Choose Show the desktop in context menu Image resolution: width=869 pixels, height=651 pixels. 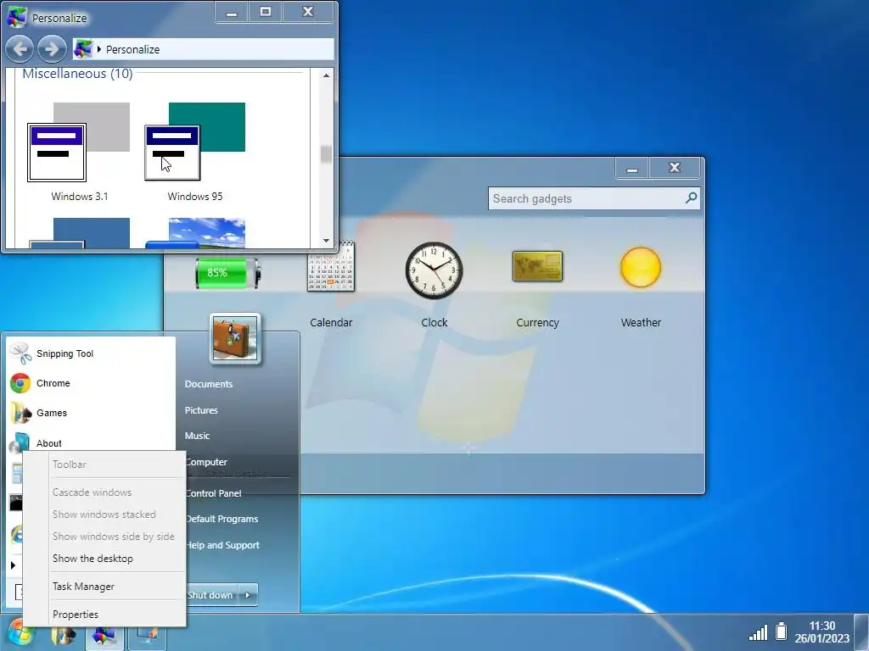pos(93,559)
